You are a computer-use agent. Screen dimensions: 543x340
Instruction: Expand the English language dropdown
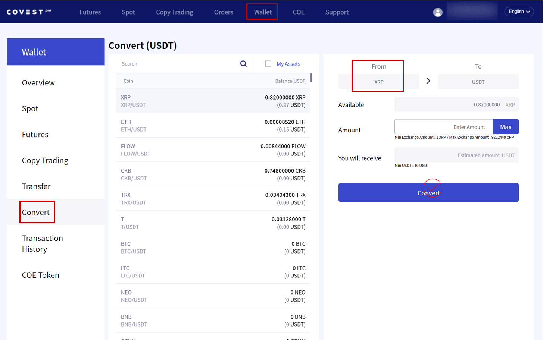[519, 12]
